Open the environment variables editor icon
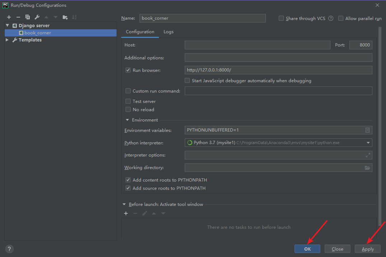Image resolution: width=386 pixels, height=257 pixels. tap(367, 130)
